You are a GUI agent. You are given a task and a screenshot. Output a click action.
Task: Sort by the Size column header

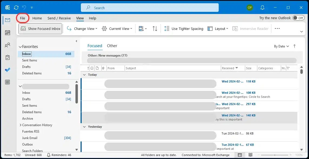pos(251,68)
